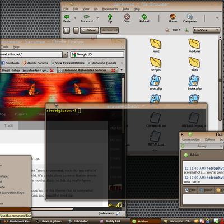Click the Stop button in file manager
The image size is (224, 224).
click(127, 18)
